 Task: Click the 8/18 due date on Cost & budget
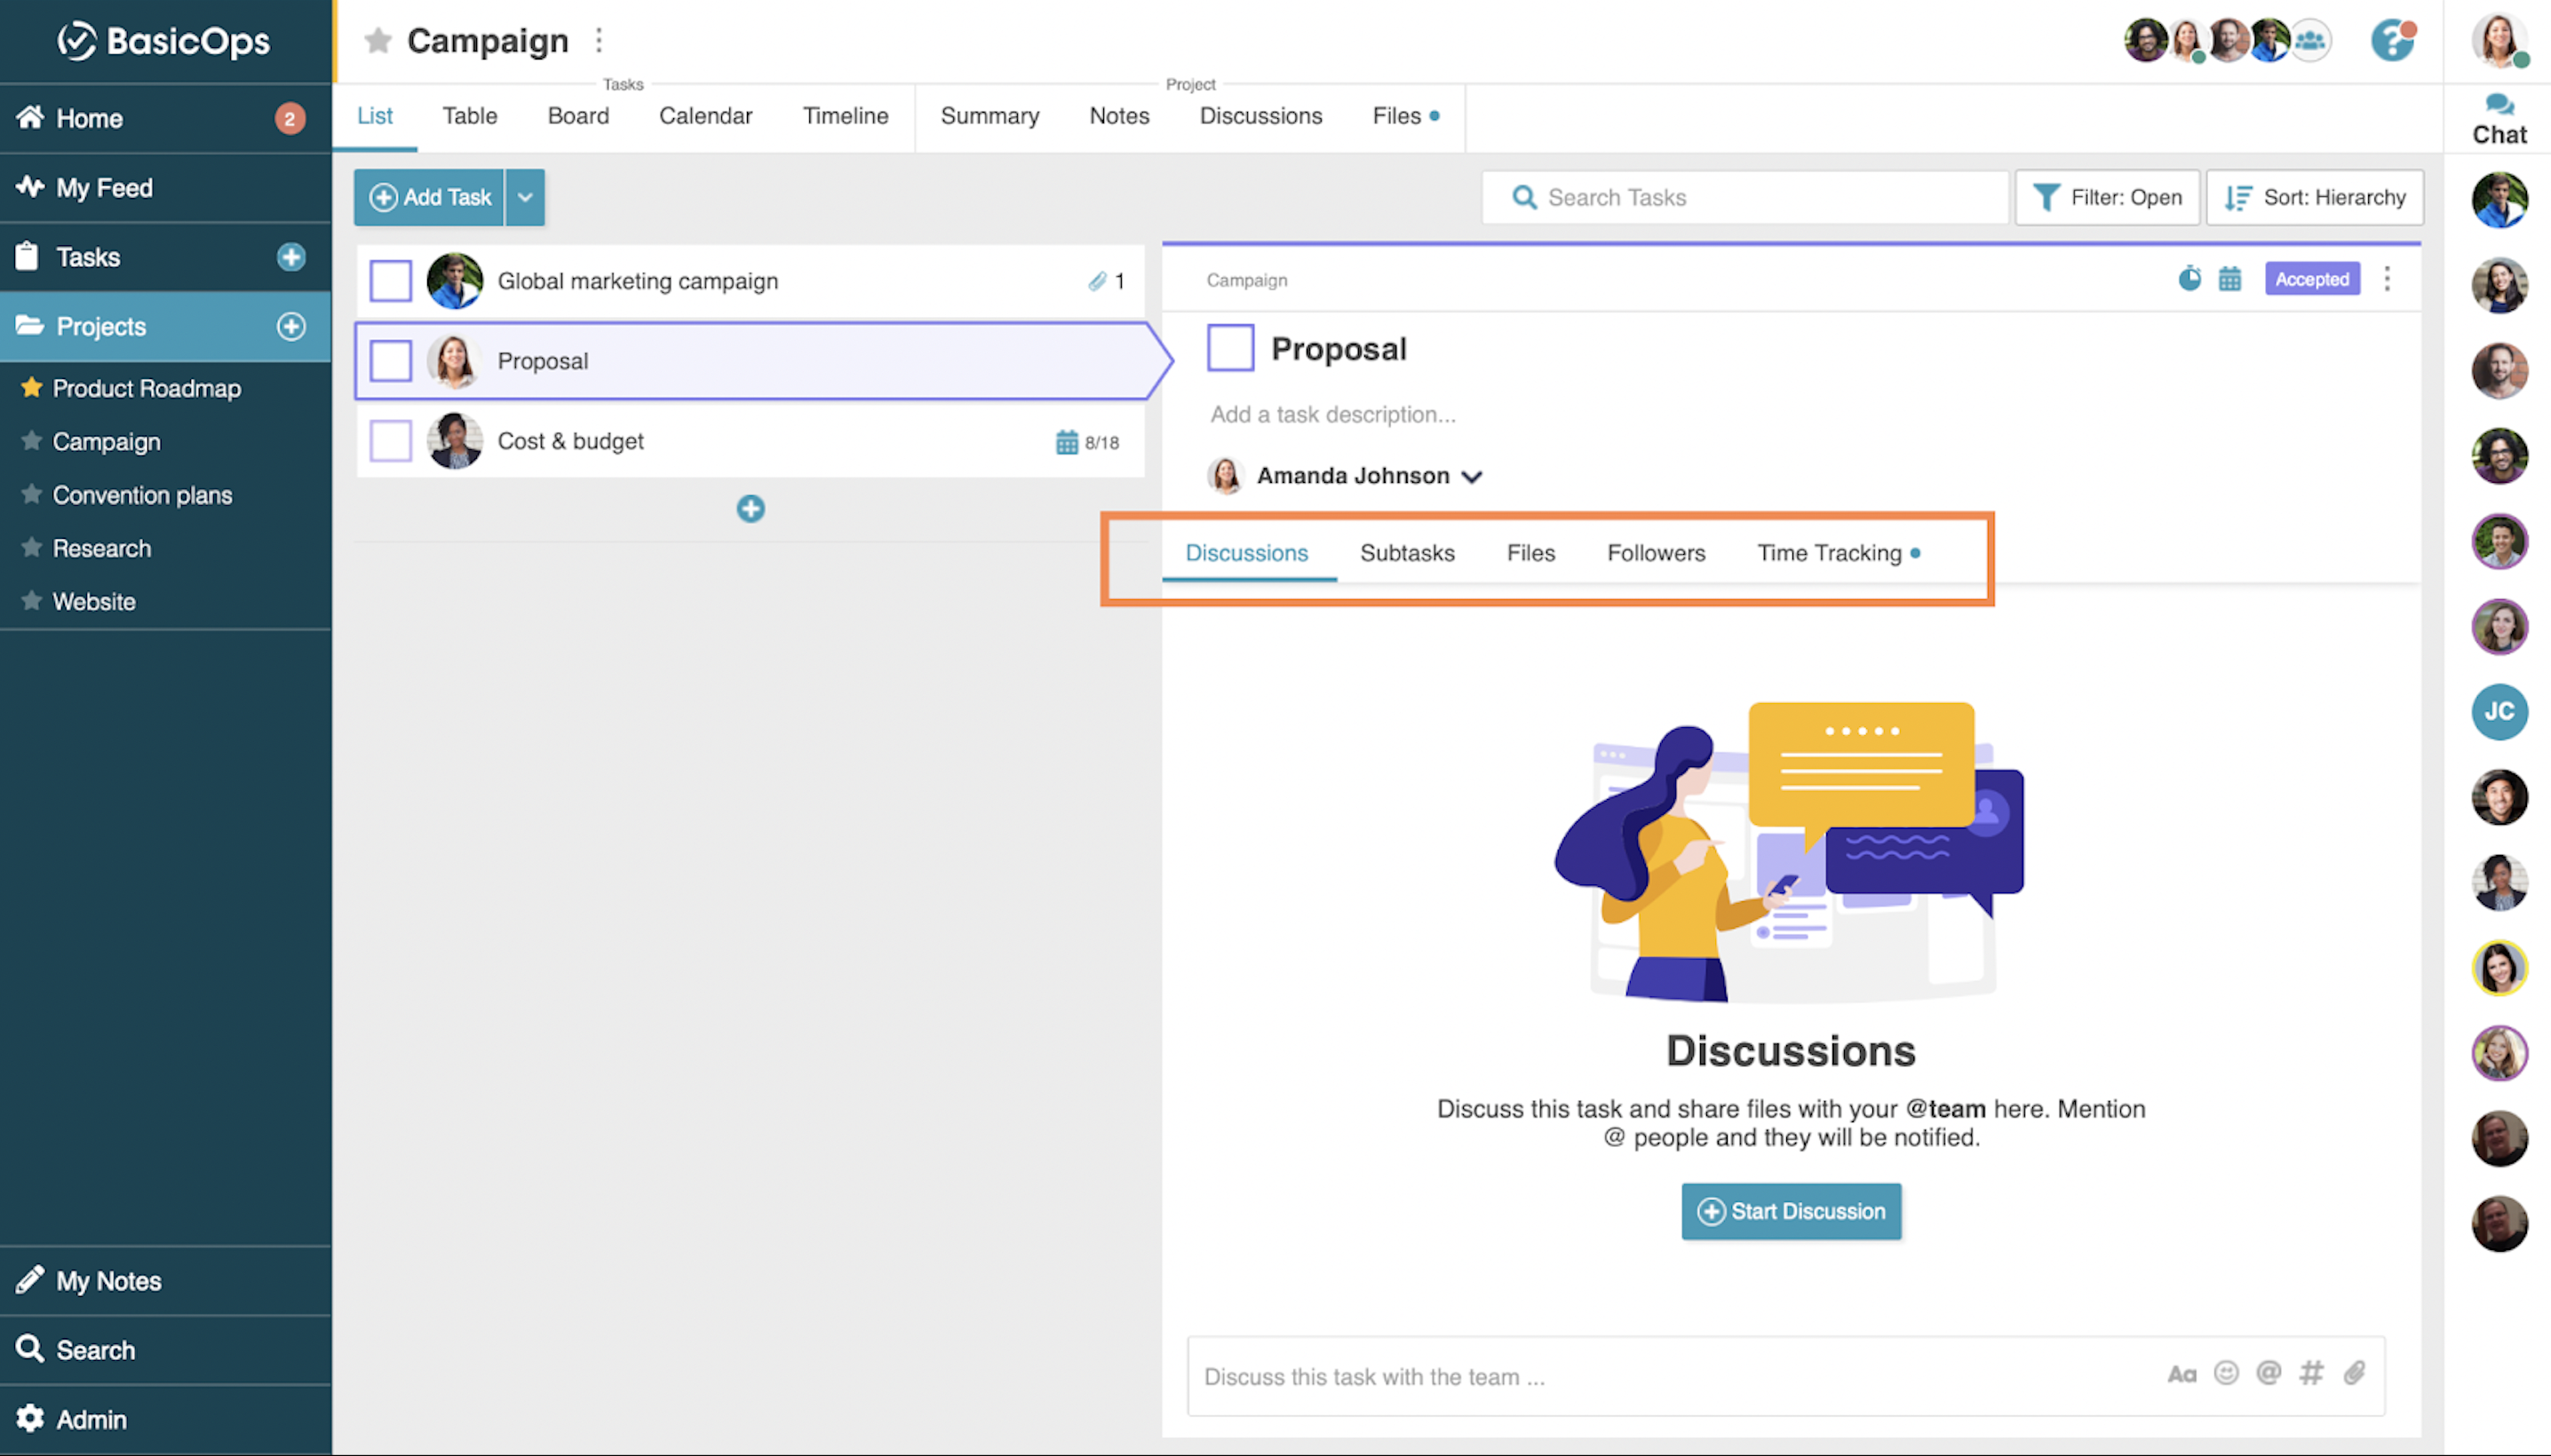coord(1087,442)
